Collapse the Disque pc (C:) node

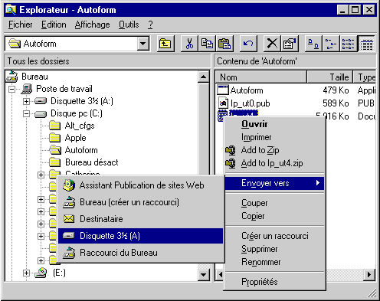click(x=26, y=114)
